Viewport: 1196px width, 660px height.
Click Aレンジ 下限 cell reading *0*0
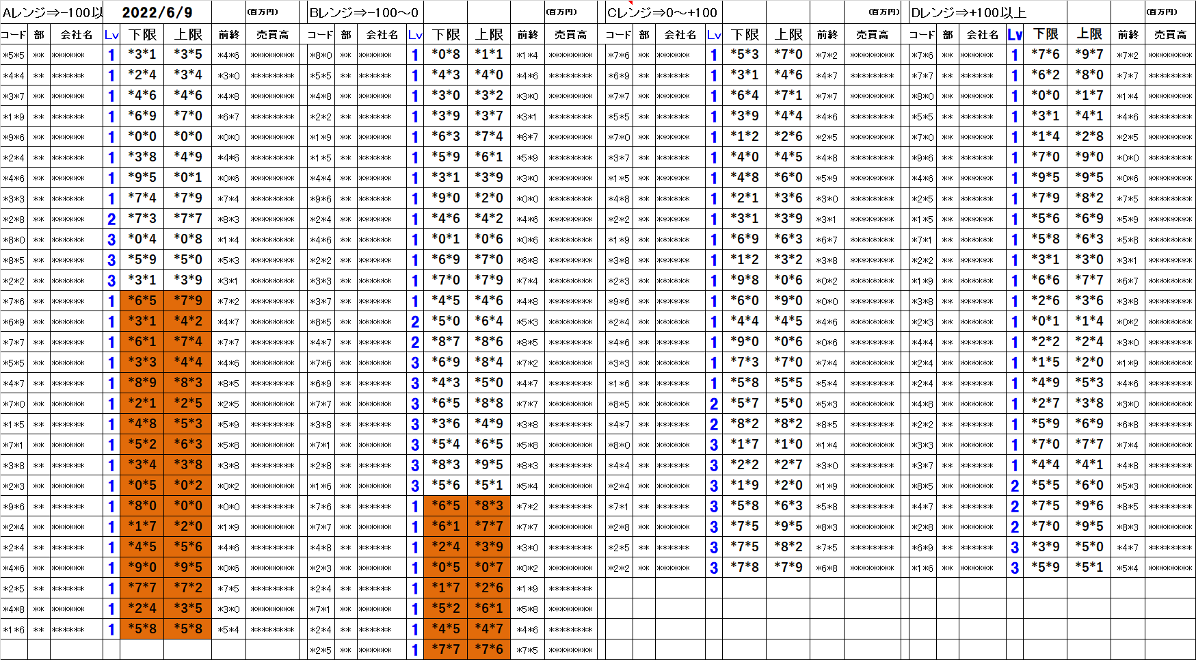pos(142,136)
